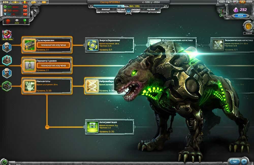Open the star ratings icon

[x=15, y=2]
